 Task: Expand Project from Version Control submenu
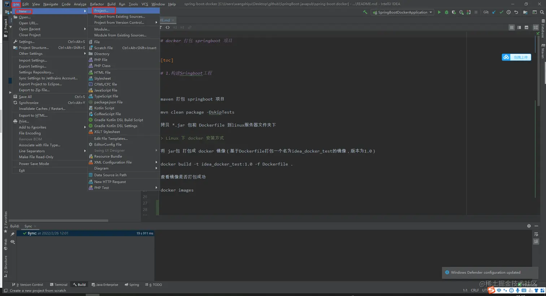tap(123, 23)
